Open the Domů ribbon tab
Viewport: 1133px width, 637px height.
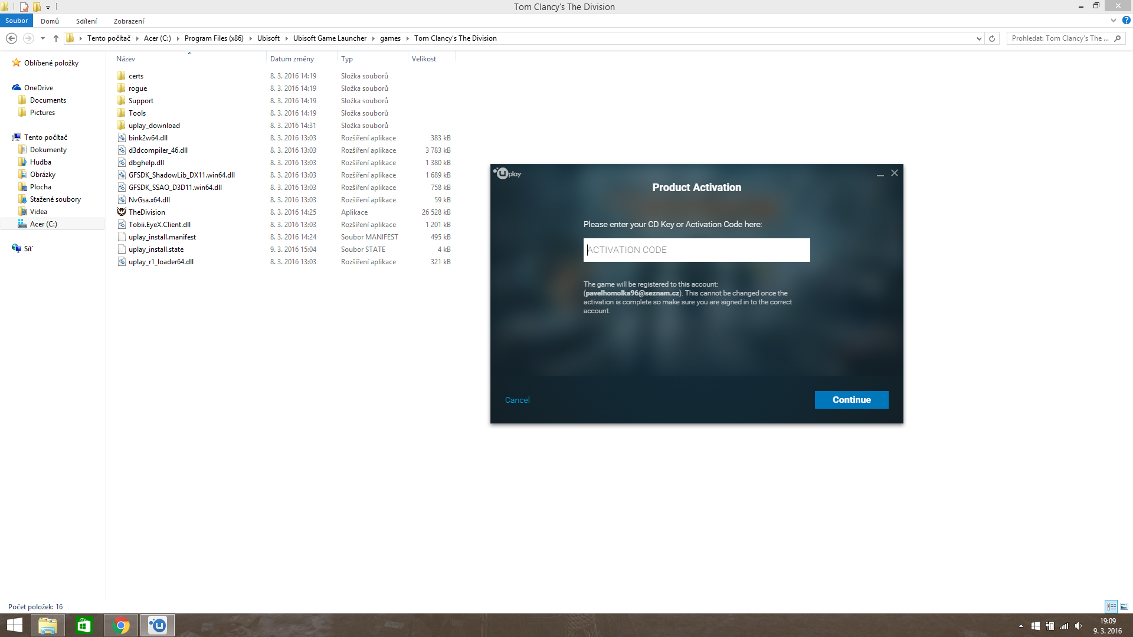(x=50, y=21)
